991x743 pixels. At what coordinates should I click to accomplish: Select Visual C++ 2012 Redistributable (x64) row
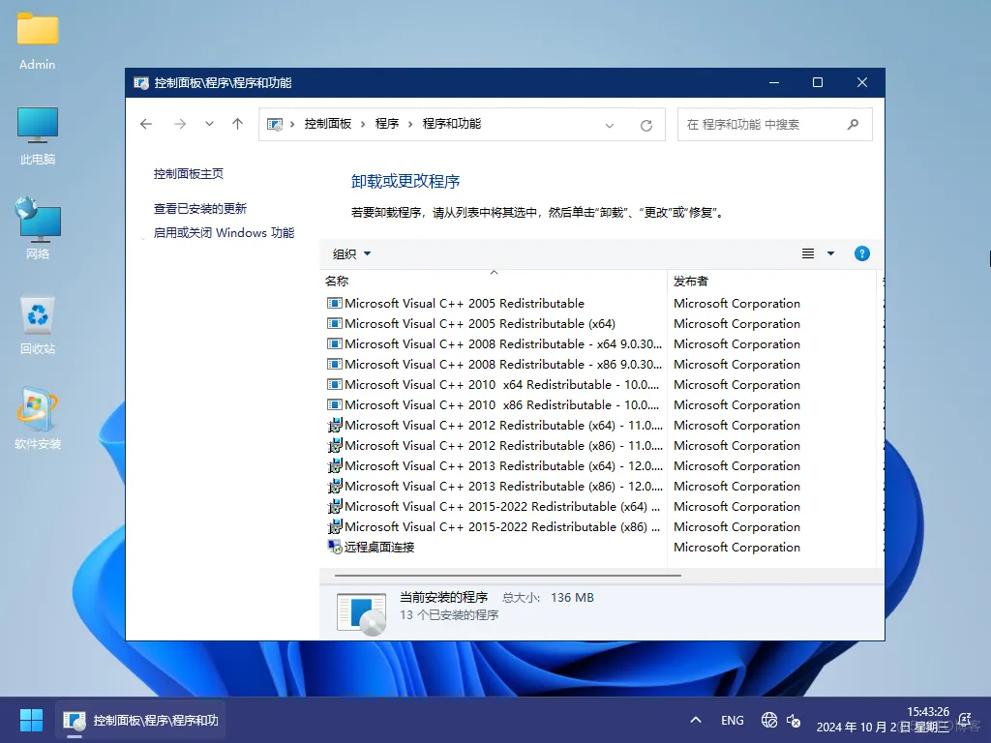494,426
